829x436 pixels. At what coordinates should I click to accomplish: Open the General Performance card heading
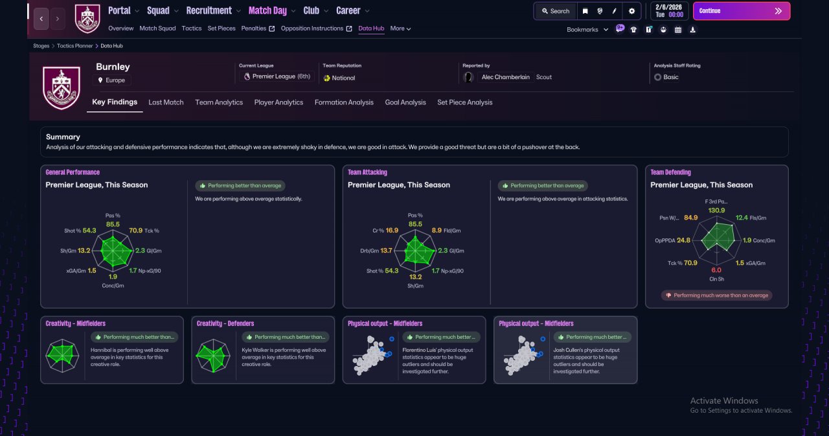coord(73,172)
